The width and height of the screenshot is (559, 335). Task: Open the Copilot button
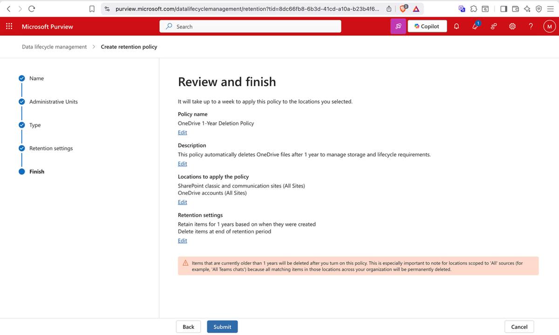point(427,27)
